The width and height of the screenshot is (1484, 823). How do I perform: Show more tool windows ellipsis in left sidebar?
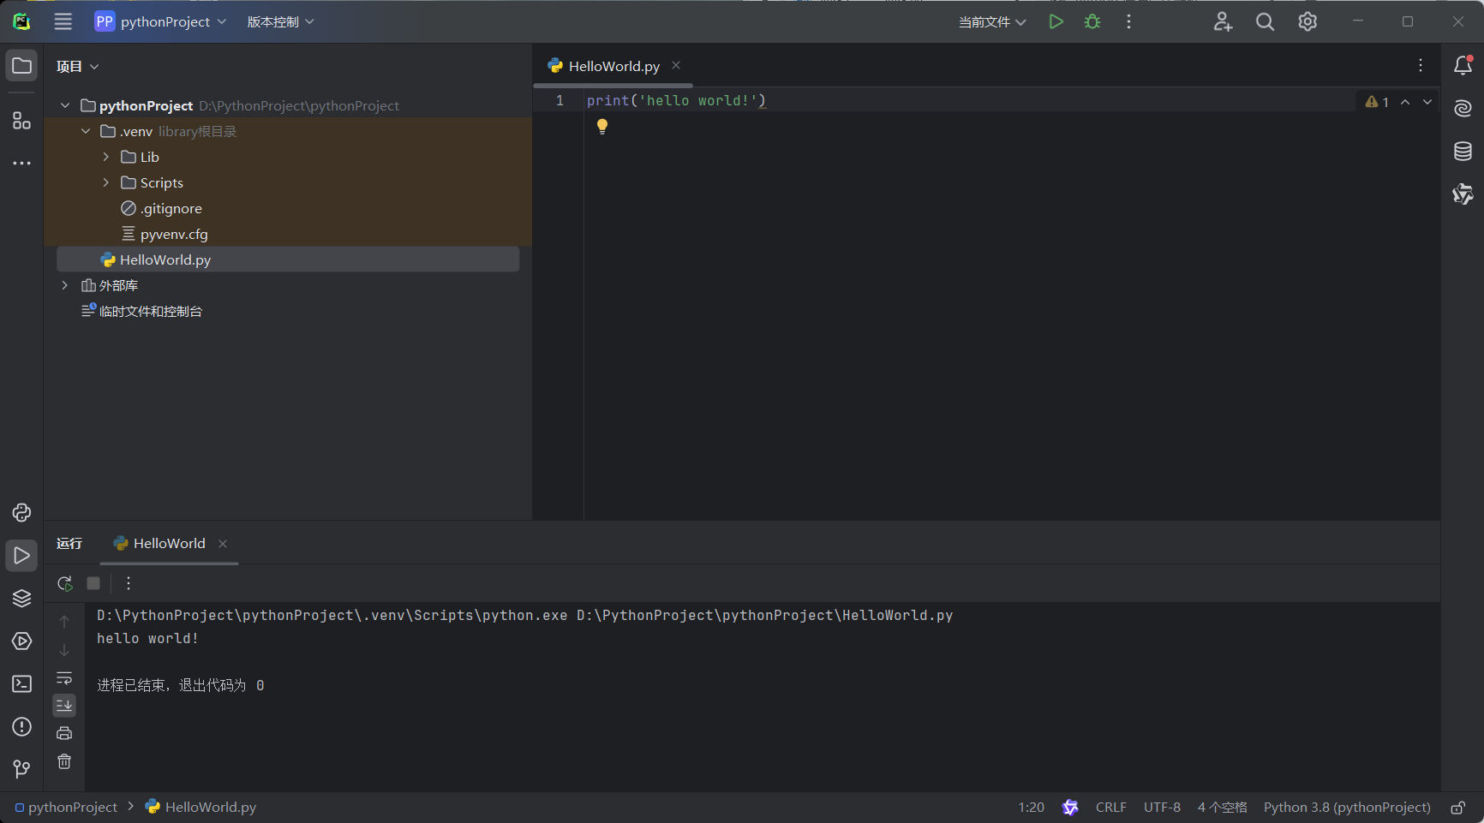click(x=21, y=163)
